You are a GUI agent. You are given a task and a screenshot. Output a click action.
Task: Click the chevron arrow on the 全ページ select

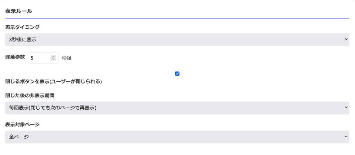pos(346,136)
